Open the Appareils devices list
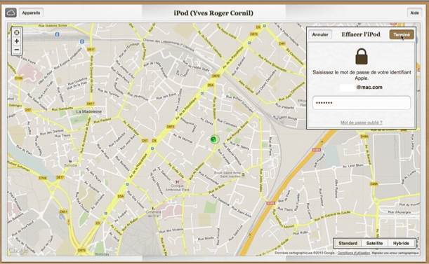 coord(31,13)
